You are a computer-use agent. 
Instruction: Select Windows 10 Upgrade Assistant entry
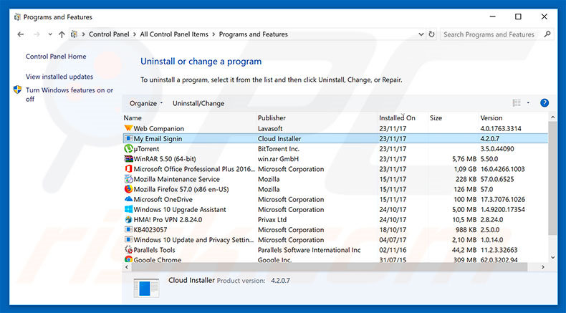click(180, 209)
